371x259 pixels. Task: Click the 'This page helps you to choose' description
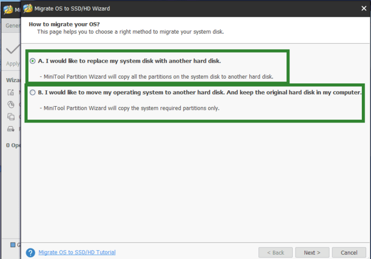(130, 32)
